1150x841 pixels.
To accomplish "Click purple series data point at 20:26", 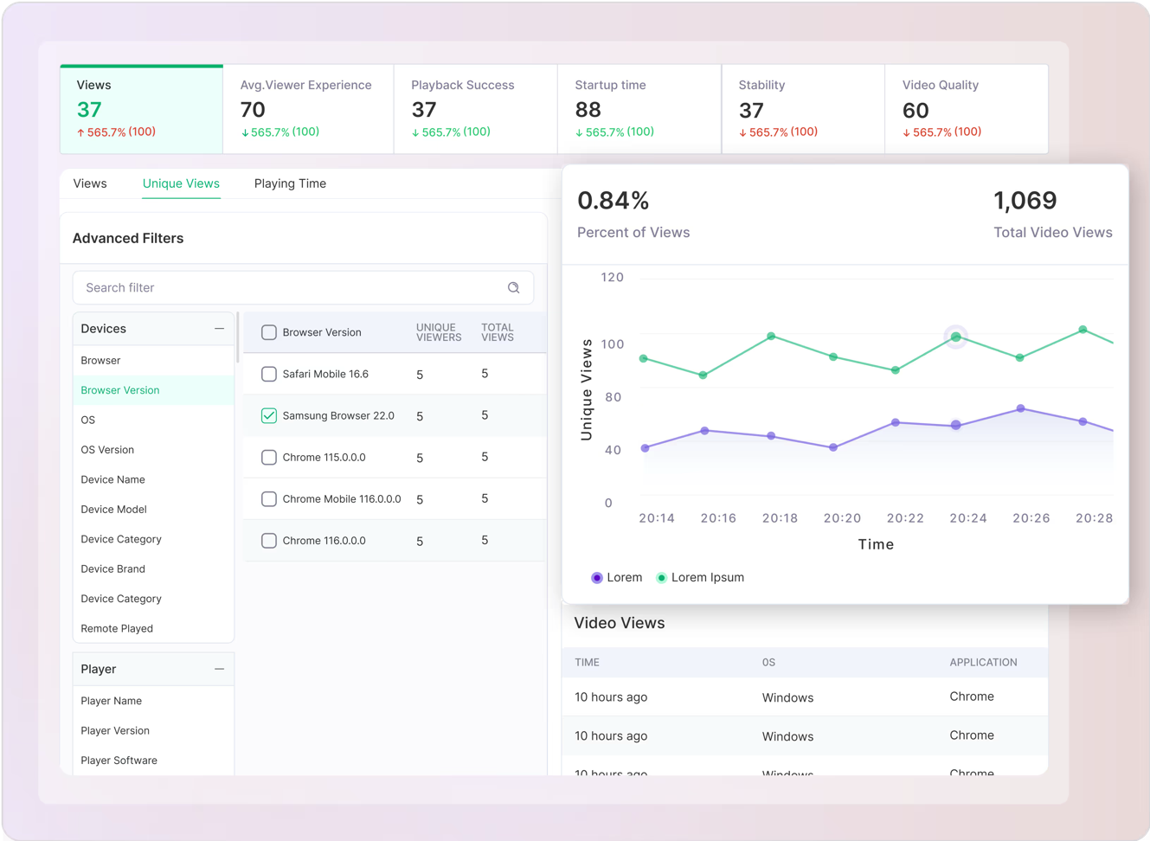I will click(1021, 408).
